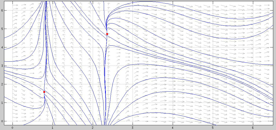Click the horizontal axis tick label 6

click(x=253, y=128)
